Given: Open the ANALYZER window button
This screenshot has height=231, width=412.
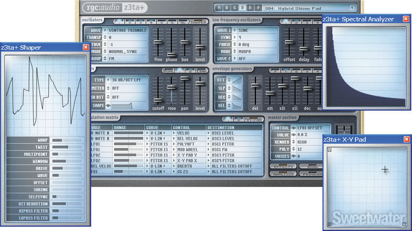Looking at the screenshot, I should tap(283, 174).
